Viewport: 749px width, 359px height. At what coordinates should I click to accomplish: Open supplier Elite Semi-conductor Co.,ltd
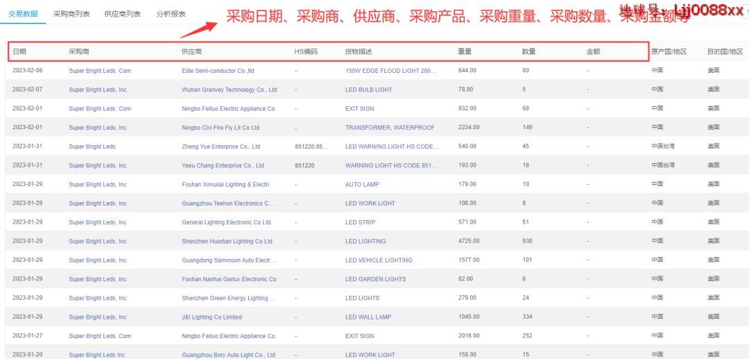218,71
